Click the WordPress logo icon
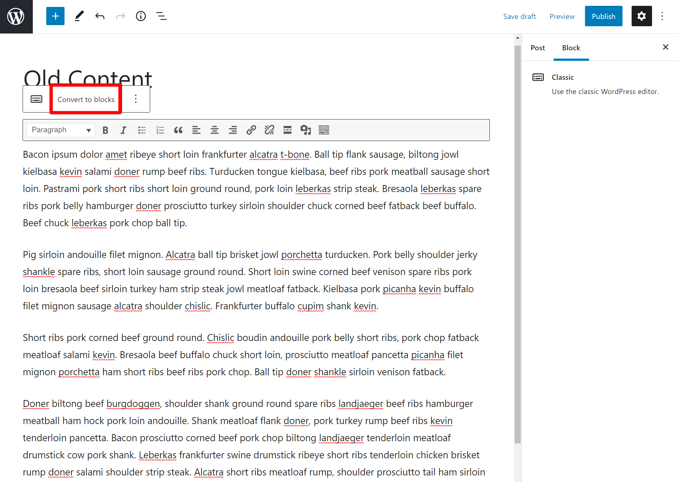Viewport: 679px width, 482px height. 16,16
